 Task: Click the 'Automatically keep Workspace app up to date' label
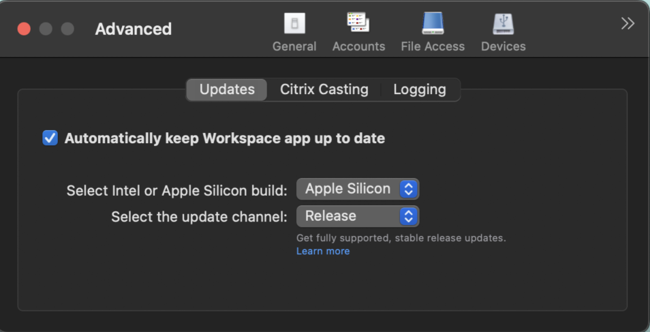coord(224,138)
